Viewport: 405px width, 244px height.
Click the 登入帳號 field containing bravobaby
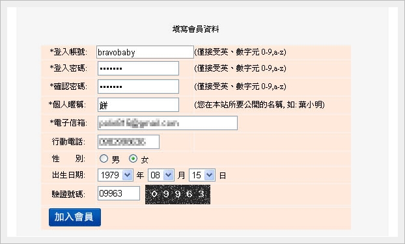click(145, 52)
